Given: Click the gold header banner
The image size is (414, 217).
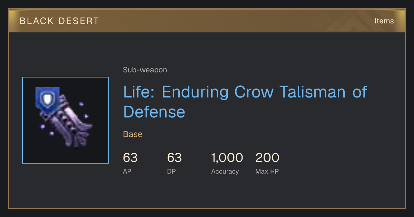Looking at the screenshot, I should click(207, 21).
